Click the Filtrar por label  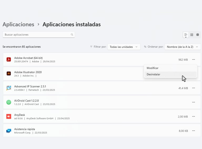coord(100,47)
